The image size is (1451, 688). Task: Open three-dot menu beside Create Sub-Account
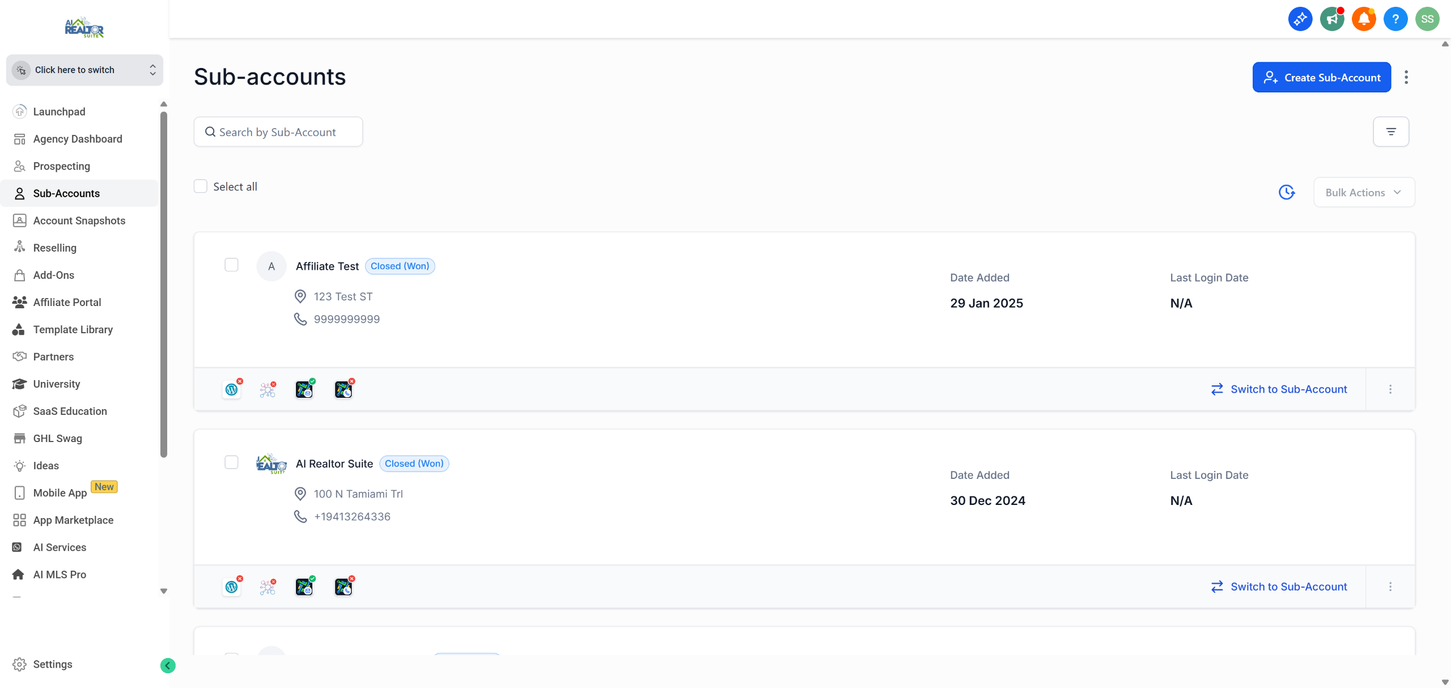click(1406, 77)
